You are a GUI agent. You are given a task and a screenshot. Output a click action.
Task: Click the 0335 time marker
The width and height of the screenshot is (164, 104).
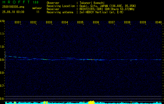tap(80, 23)
